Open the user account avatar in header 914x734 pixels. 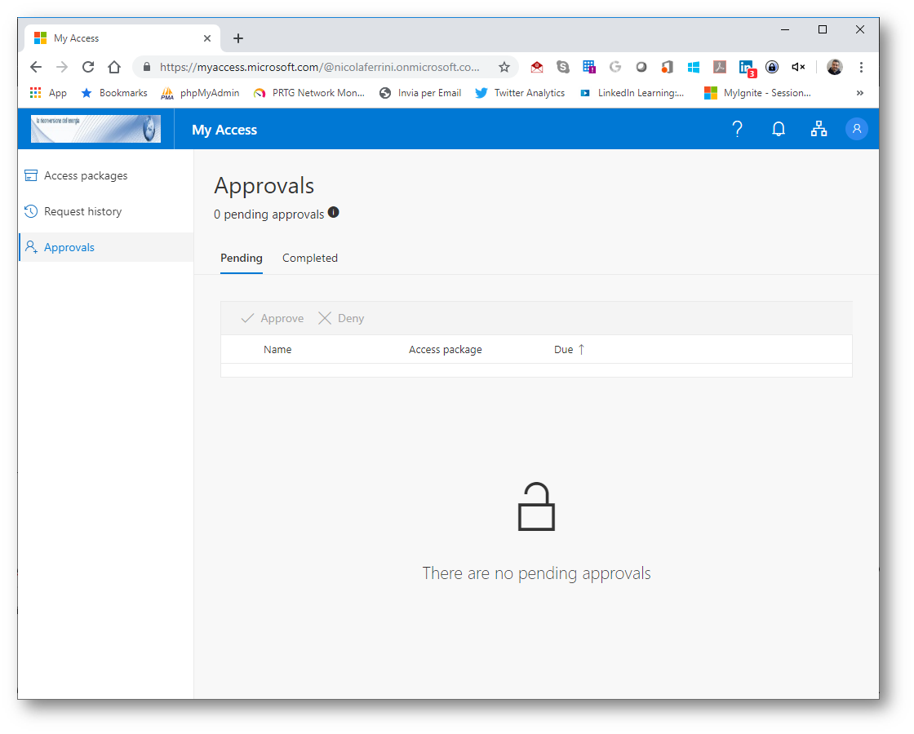pos(856,129)
